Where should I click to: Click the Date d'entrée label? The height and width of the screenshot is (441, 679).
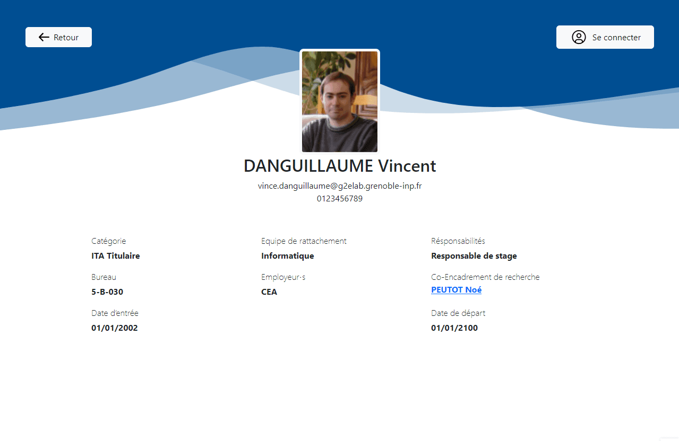click(x=115, y=313)
